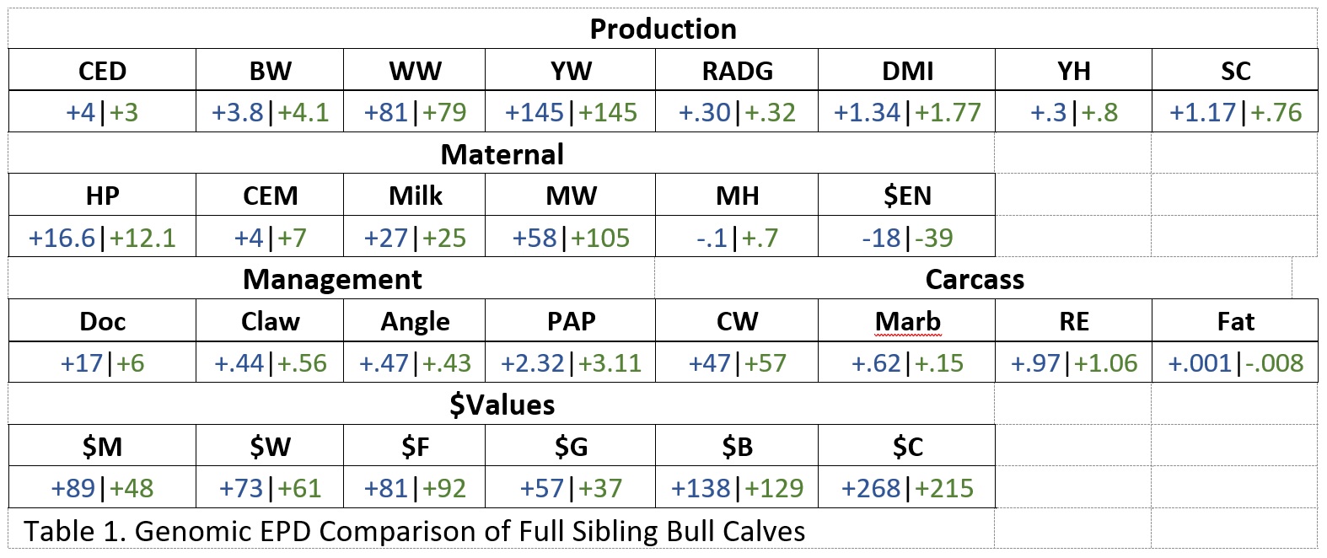
Task: Click the Fat value cell +.001|-.008
Action: click(x=1235, y=363)
